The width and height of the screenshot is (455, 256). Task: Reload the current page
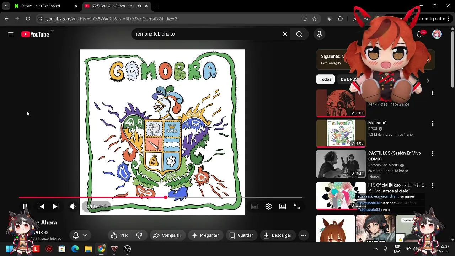28,19
